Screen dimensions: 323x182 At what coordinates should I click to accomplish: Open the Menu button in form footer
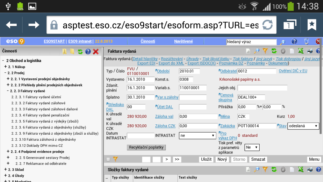[314, 159]
